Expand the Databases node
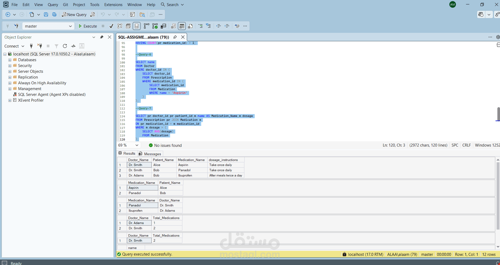Viewport: 500px width, 265px height. coord(10,60)
